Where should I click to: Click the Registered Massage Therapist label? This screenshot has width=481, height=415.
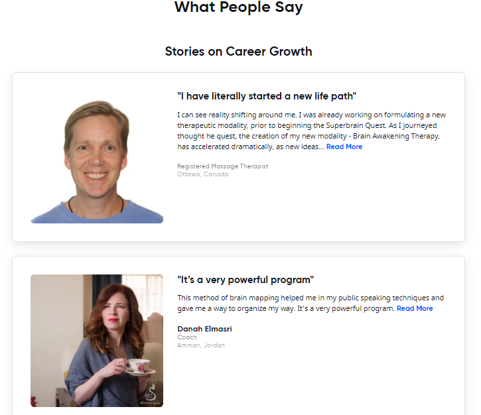click(x=223, y=166)
